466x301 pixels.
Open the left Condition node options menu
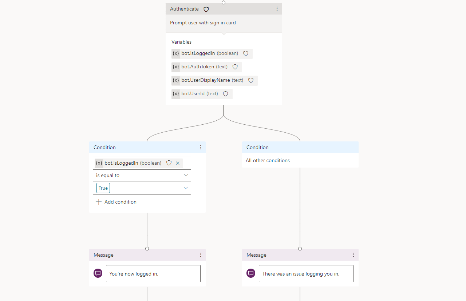200,147
